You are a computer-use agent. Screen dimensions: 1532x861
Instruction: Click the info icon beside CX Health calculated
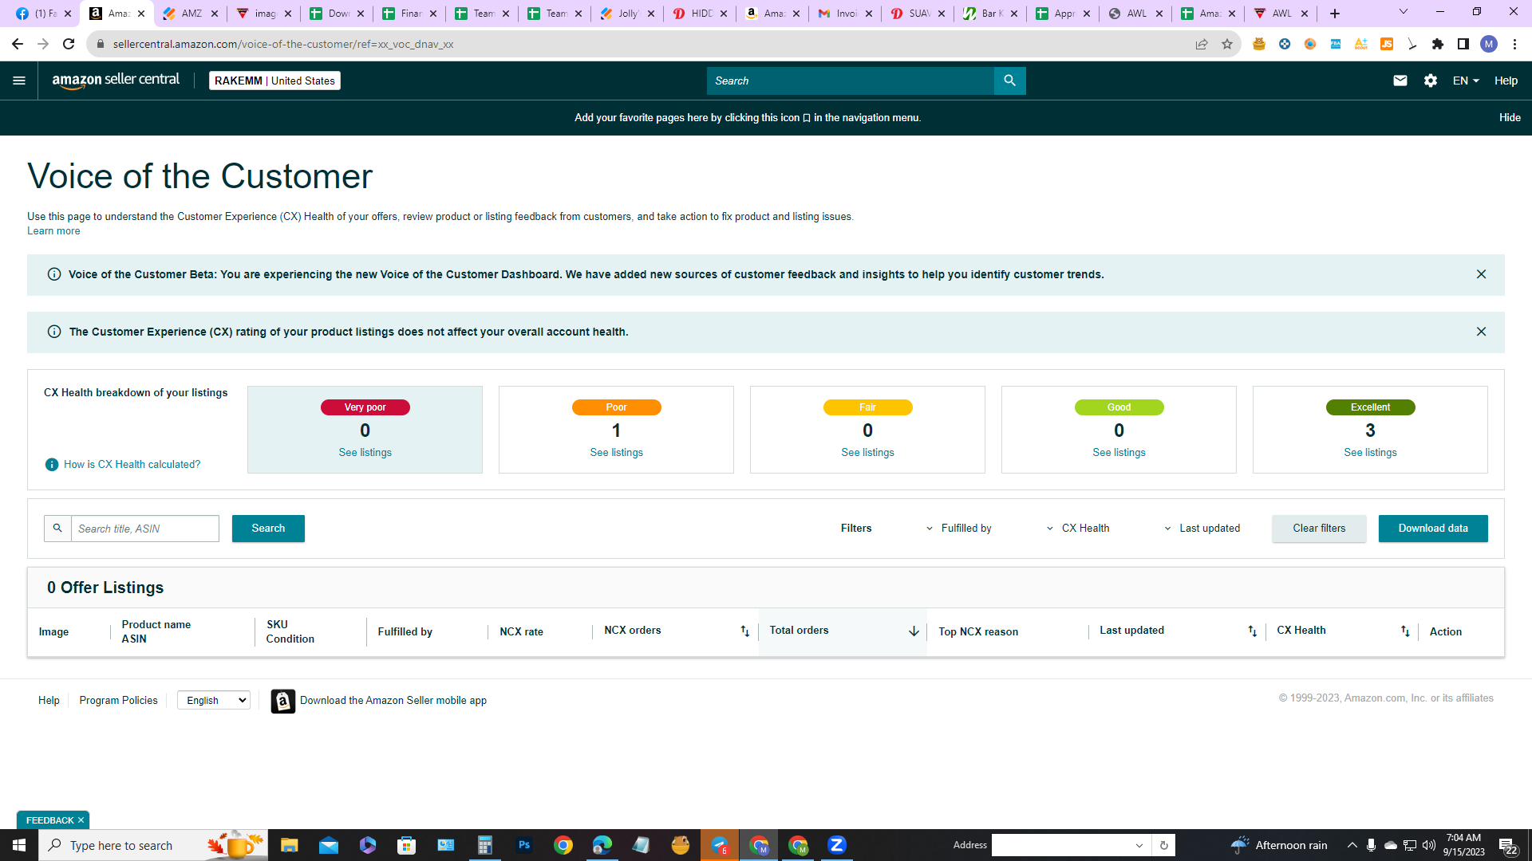(x=52, y=465)
